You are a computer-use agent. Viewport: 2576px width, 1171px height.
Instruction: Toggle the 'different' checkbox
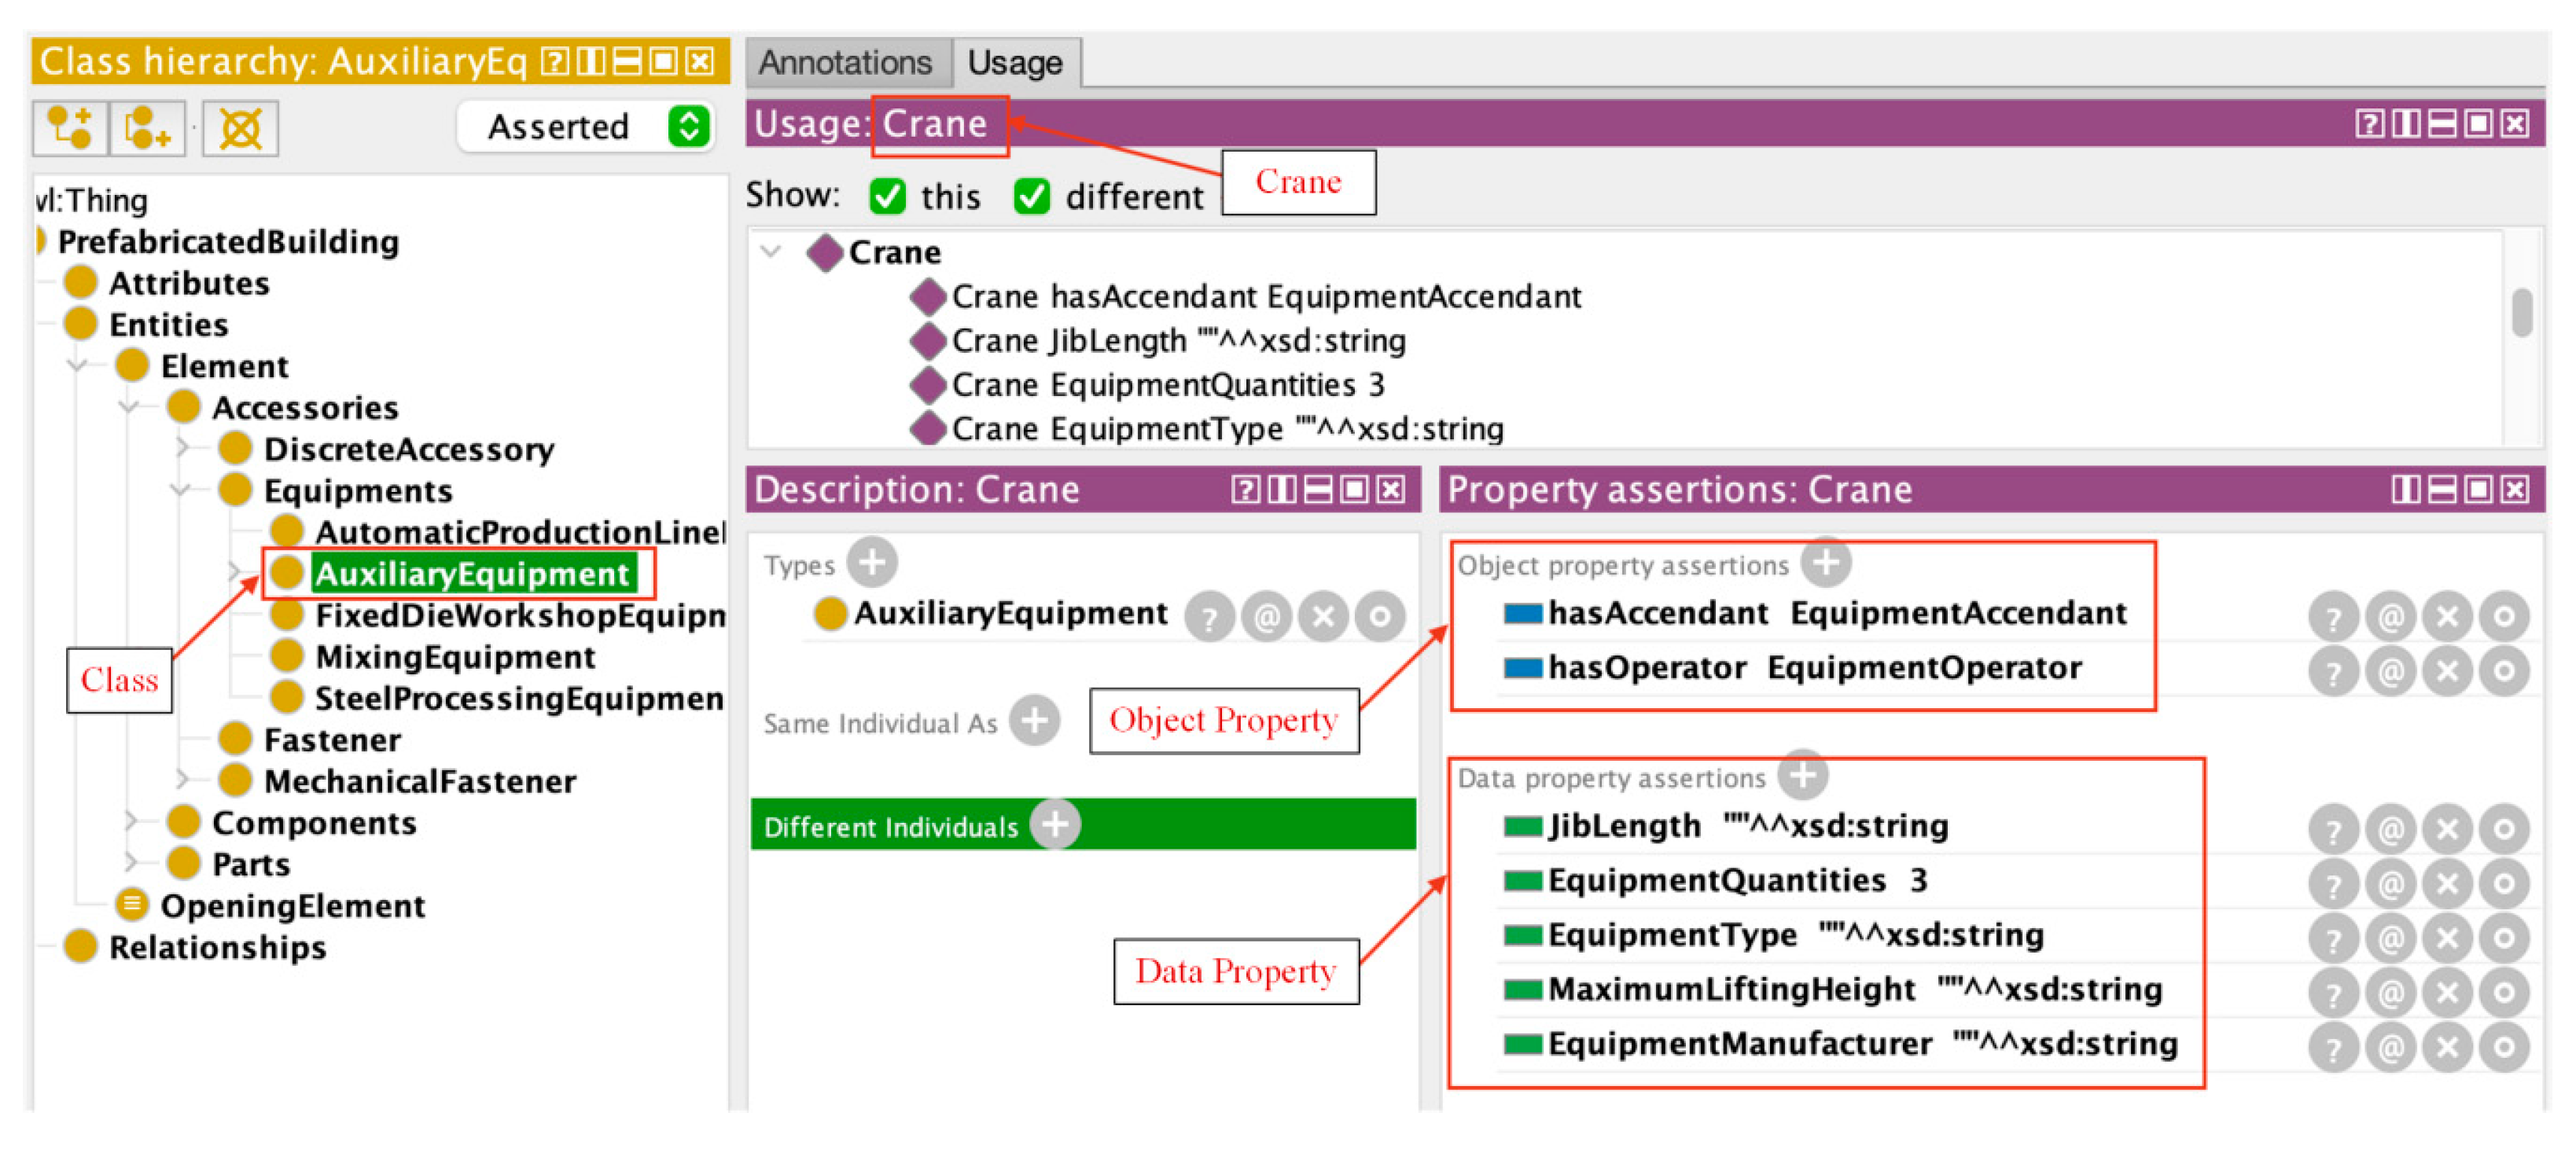pyautogui.click(x=1032, y=196)
